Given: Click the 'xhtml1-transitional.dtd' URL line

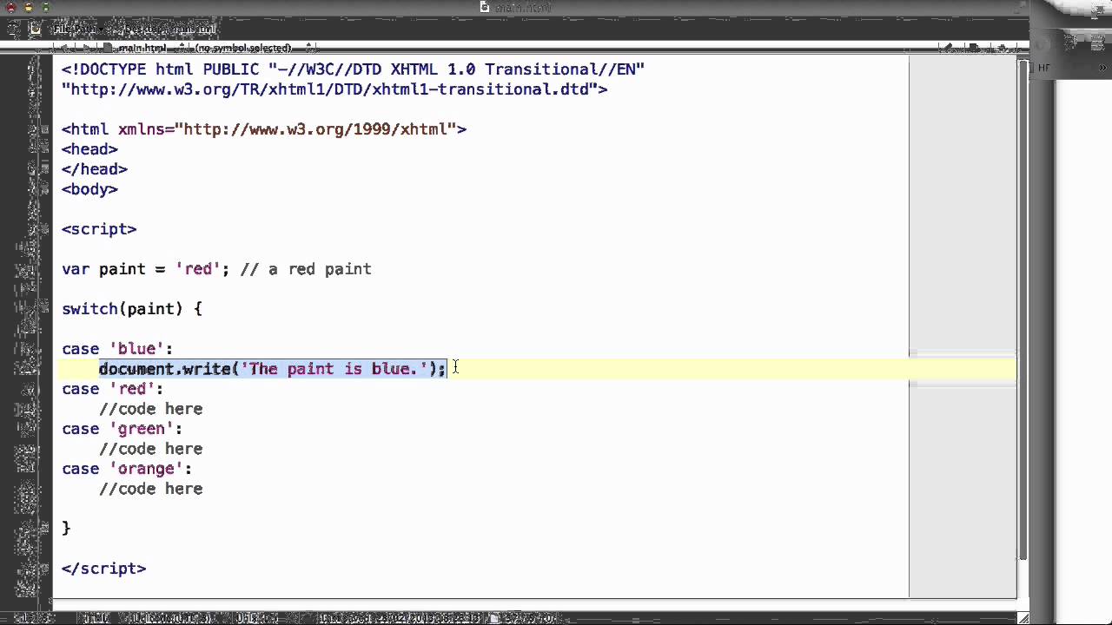Looking at the screenshot, I should click(334, 89).
